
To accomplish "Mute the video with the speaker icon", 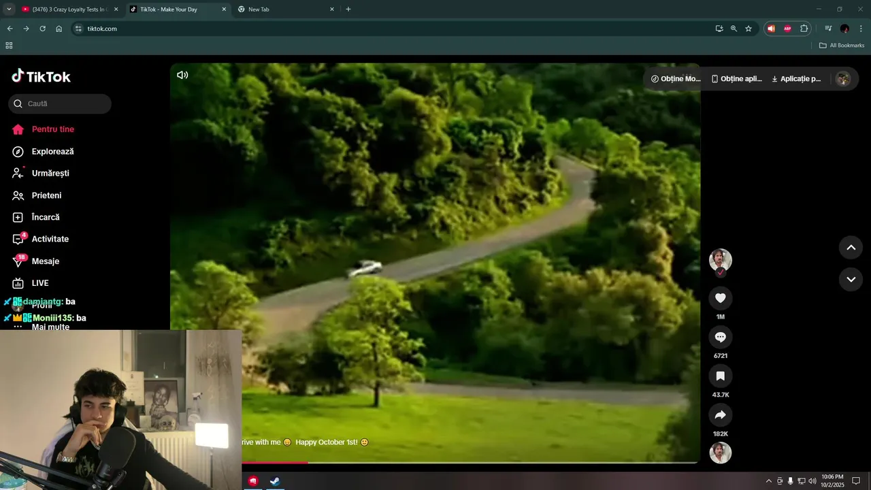I will (182, 75).
